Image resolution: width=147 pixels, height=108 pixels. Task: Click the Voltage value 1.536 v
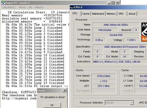coord(132,40)
